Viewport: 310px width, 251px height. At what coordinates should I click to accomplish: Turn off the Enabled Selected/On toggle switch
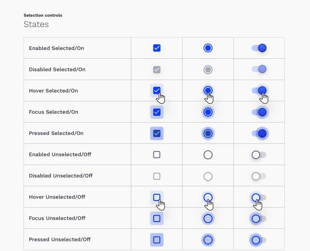pos(259,48)
